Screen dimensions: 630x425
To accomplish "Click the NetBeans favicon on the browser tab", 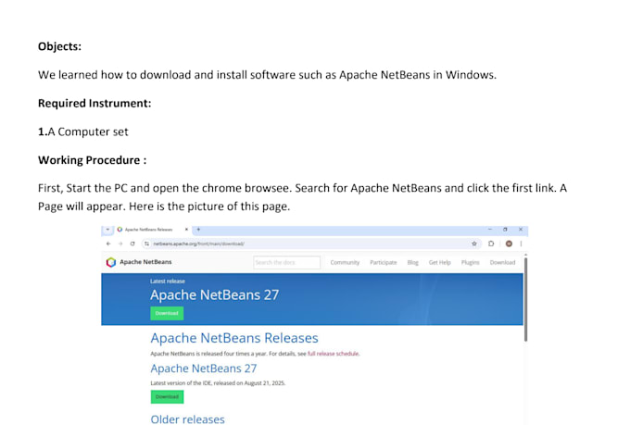I will pos(120,230).
